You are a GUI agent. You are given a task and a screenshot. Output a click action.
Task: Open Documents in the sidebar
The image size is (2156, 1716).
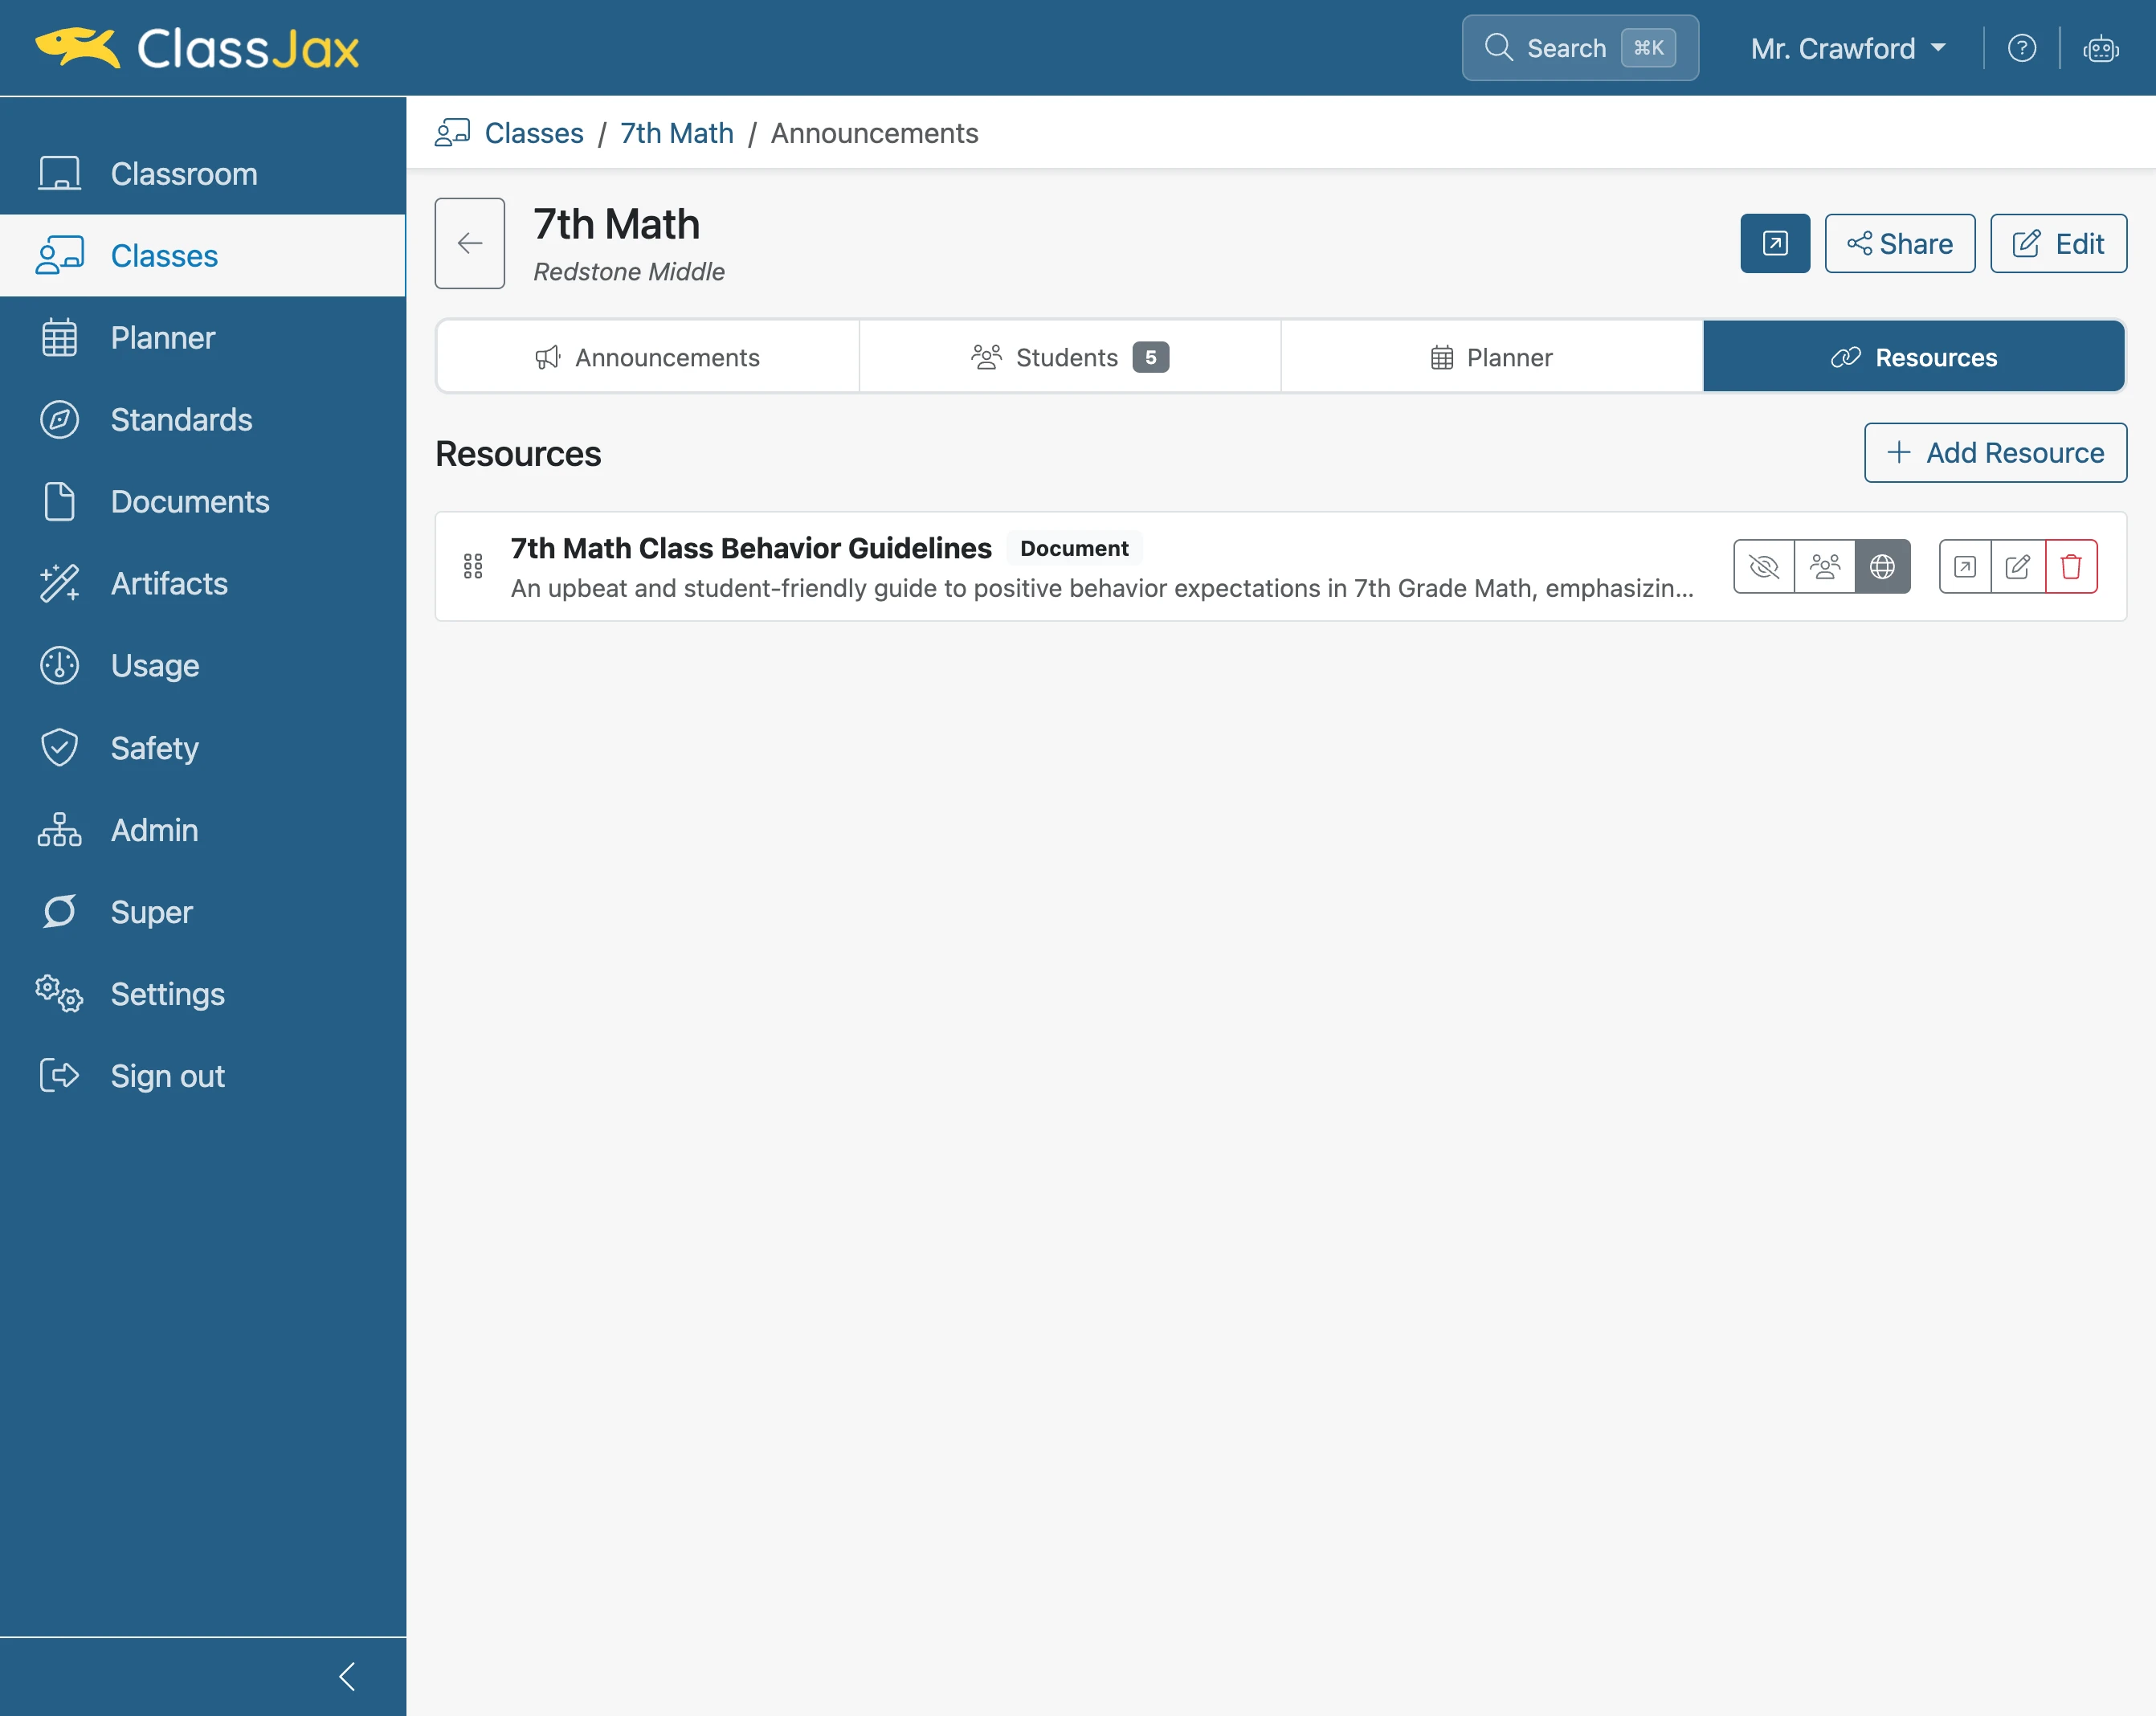(203, 502)
